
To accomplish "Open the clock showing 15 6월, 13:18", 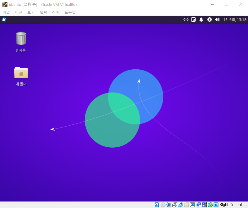I will coord(235,20).
